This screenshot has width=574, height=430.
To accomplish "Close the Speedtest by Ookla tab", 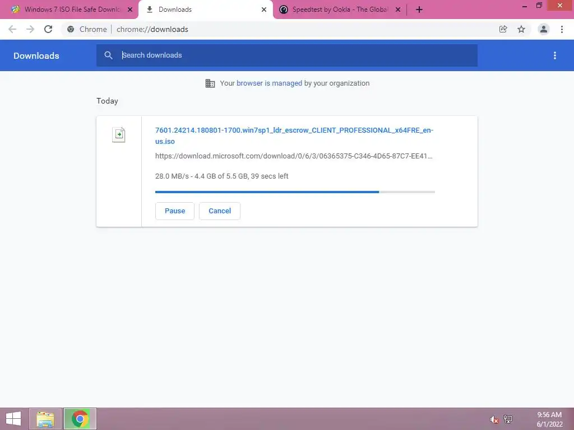I will pyautogui.click(x=398, y=10).
